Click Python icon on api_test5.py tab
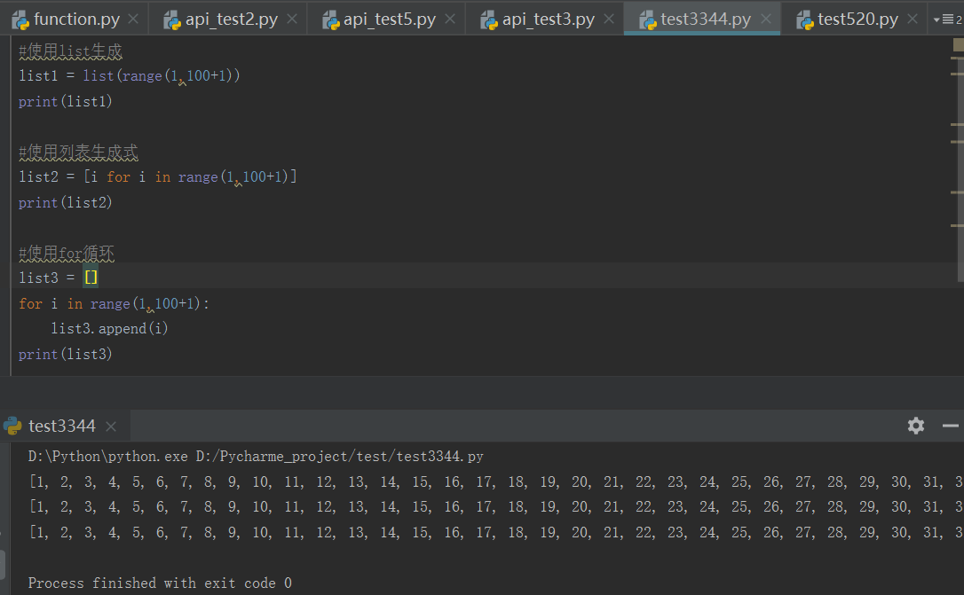 coord(330,18)
